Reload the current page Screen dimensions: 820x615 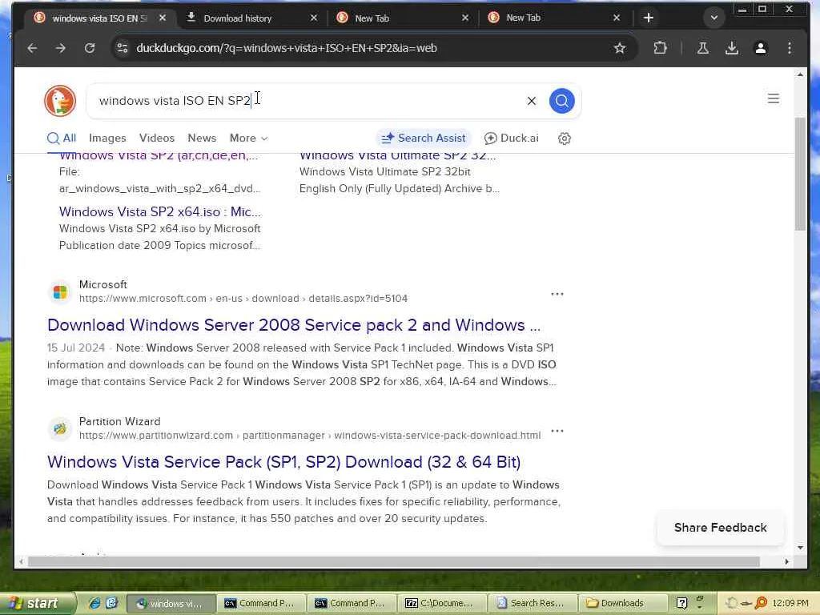(x=90, y=48)
